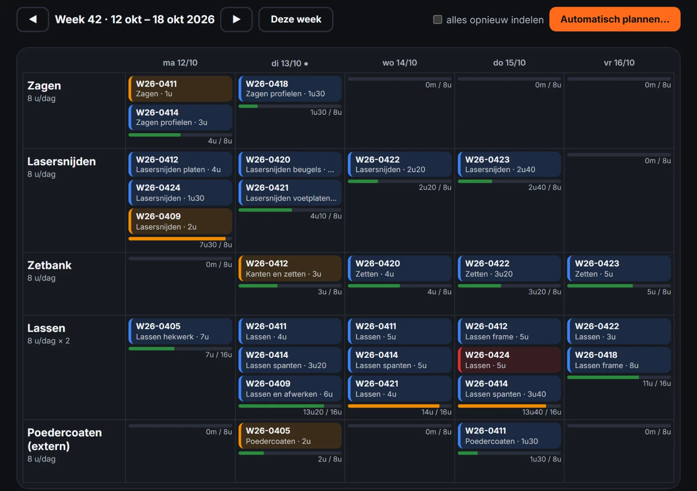The image size is (697, 491).
Task: Select W26-0421 Lassen 4u card
Action: [x=400, y=389]
